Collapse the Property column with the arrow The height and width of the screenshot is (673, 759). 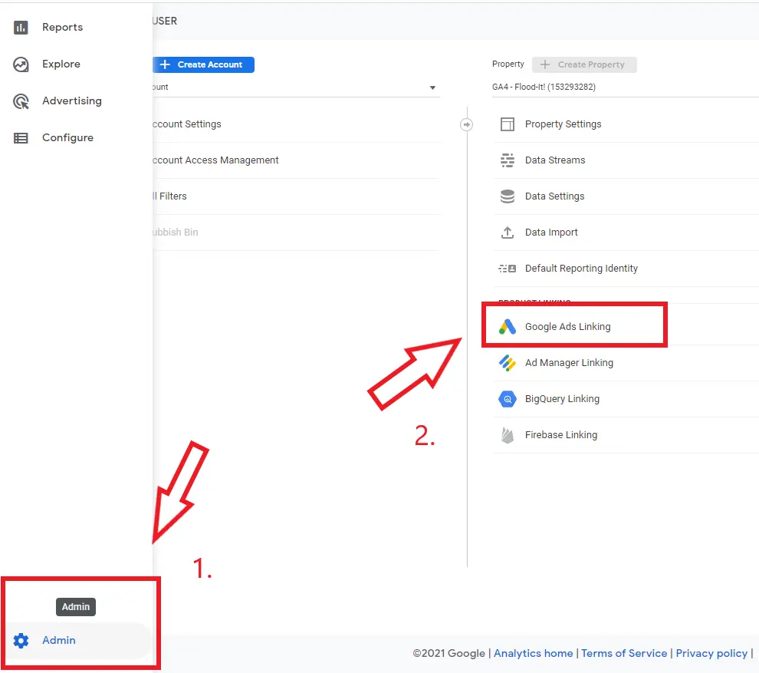pos(467,124)
